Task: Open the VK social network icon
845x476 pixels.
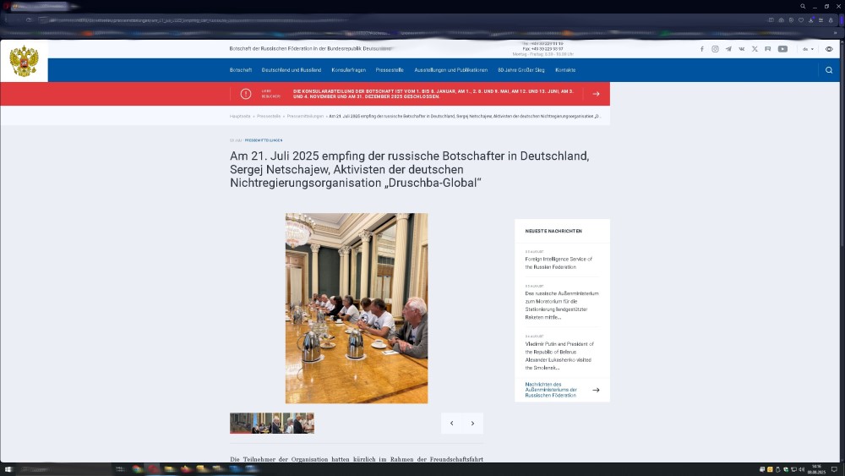Action: (x=742, y=49)
